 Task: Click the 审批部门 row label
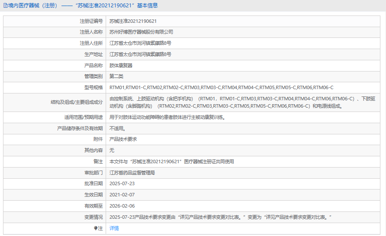(x=94, y=173)
